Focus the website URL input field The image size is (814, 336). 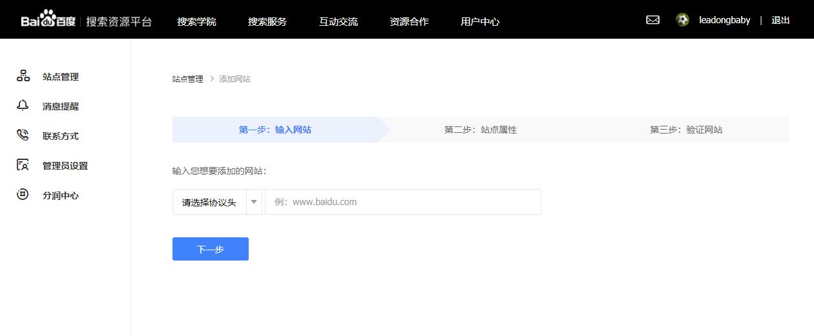tap(403, 202)
